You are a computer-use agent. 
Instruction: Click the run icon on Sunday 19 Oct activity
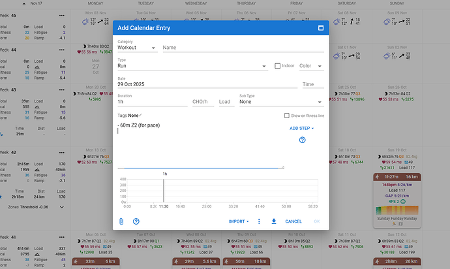(x=377, y=177)
